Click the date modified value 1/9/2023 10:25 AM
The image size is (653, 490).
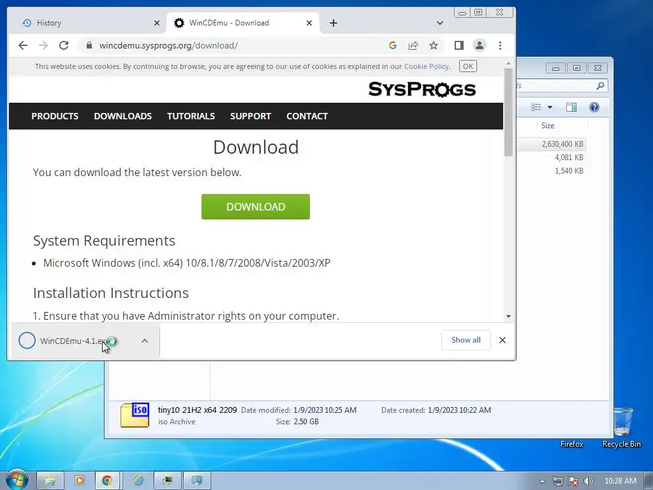click(x=325, y=410)
